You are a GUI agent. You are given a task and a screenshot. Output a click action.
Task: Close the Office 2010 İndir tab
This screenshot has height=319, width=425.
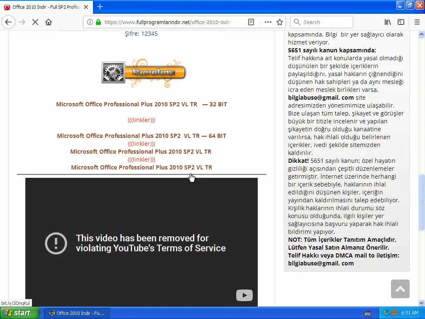pyautogui.click(x=85, y=7)
